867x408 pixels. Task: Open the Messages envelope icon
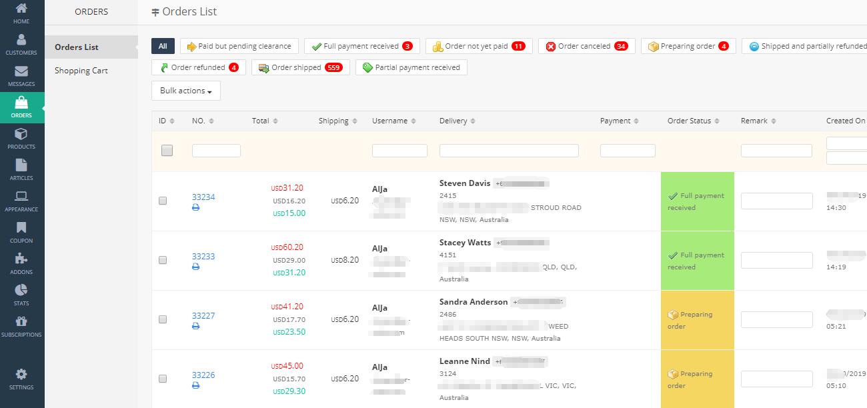pyautogui.click(x=21, y=75)
